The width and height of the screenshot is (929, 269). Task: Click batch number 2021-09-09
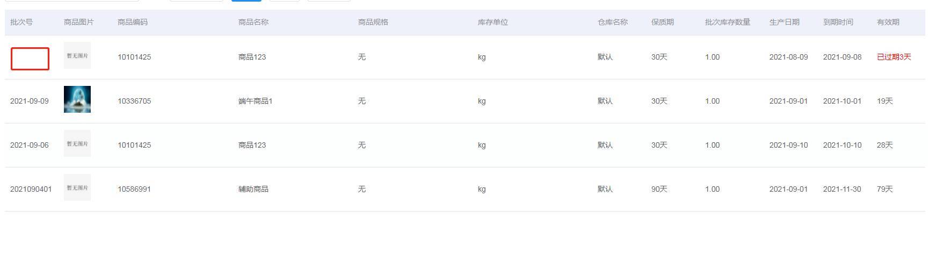[30, 101]
